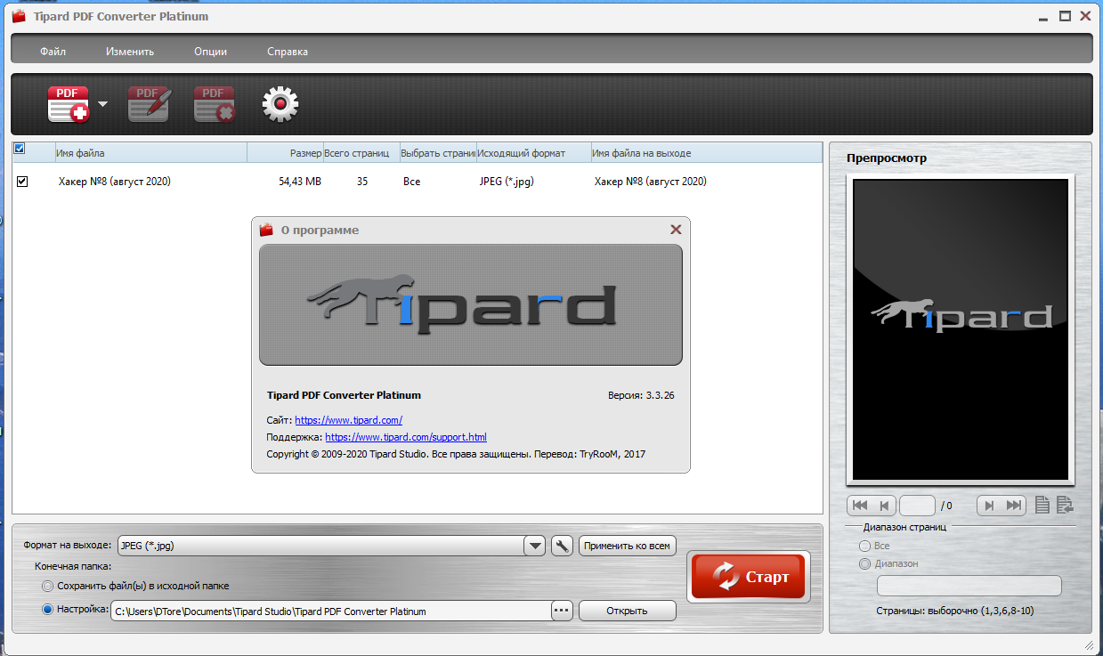Click the Версия: 3.3.26 text
The width and height of the screenshot is (1103, 656).
[x=640, y=395]
